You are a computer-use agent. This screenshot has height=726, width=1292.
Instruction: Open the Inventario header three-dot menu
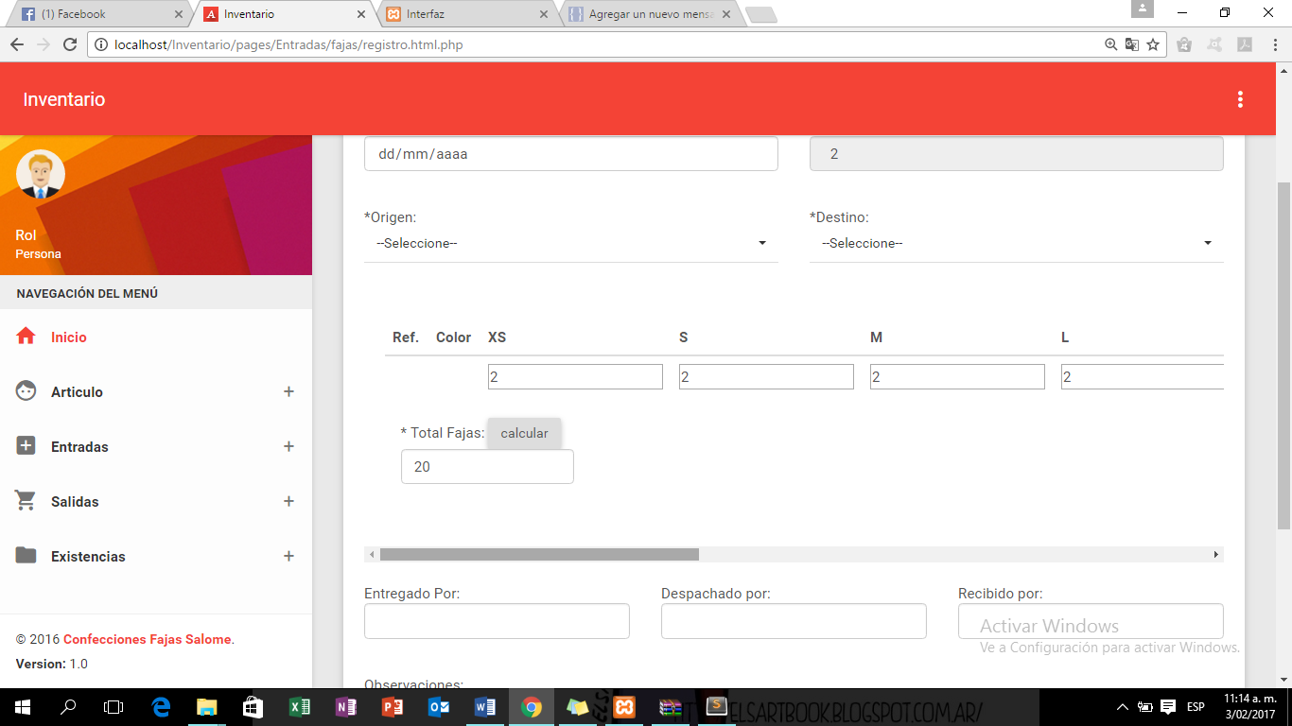point(1240,99)
